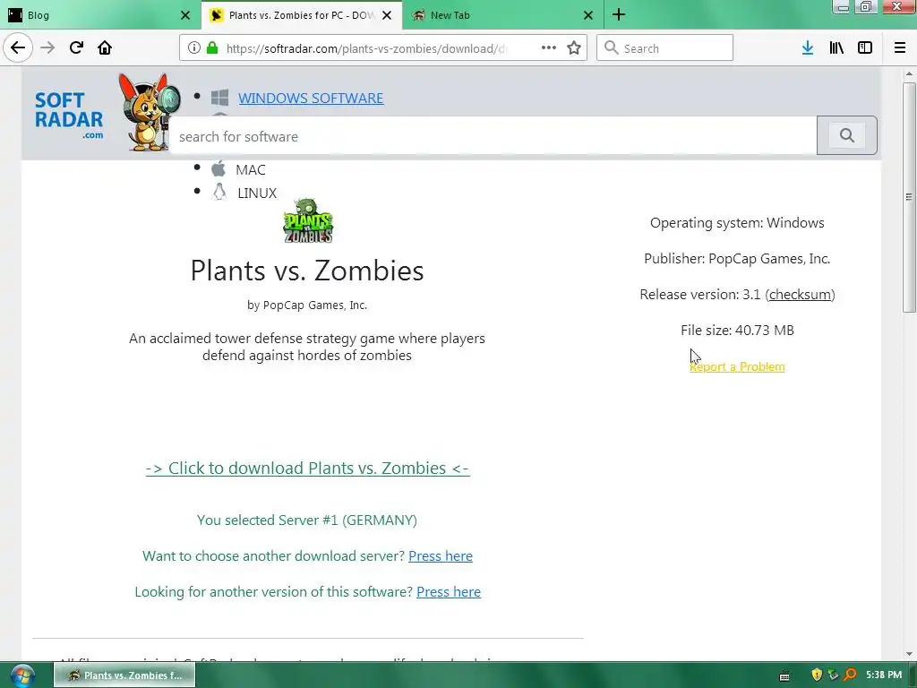Click the site search magnifier button
The width and height of the screenshot is (917, 688).
[847, 136]
